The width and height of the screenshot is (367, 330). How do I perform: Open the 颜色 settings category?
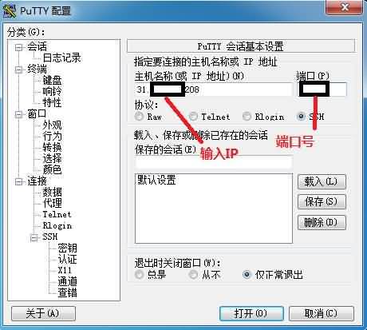(52, 169)
